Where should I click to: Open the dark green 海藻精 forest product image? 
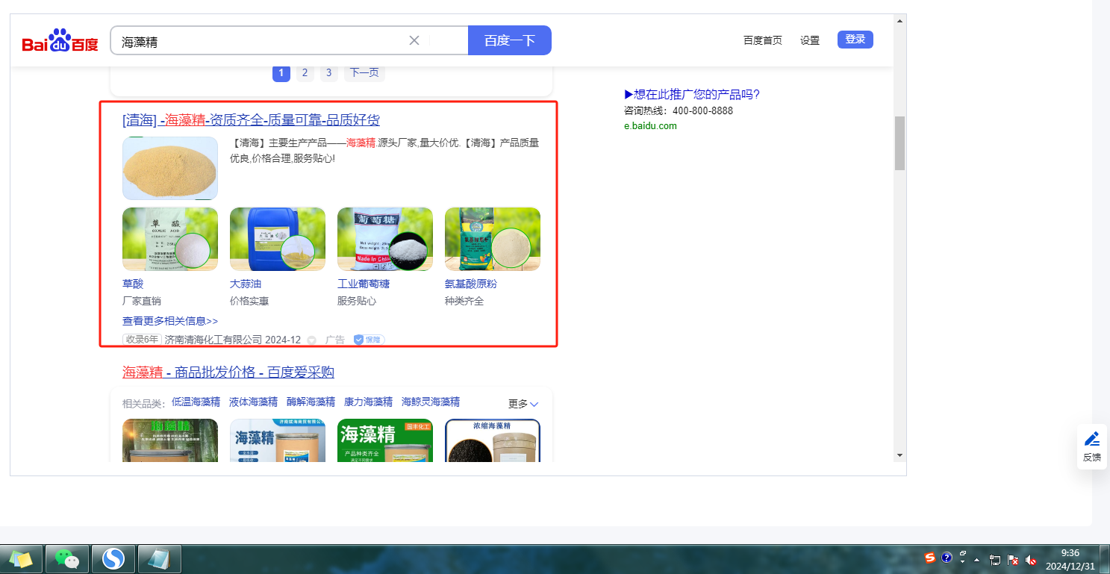tap(170, 440)
